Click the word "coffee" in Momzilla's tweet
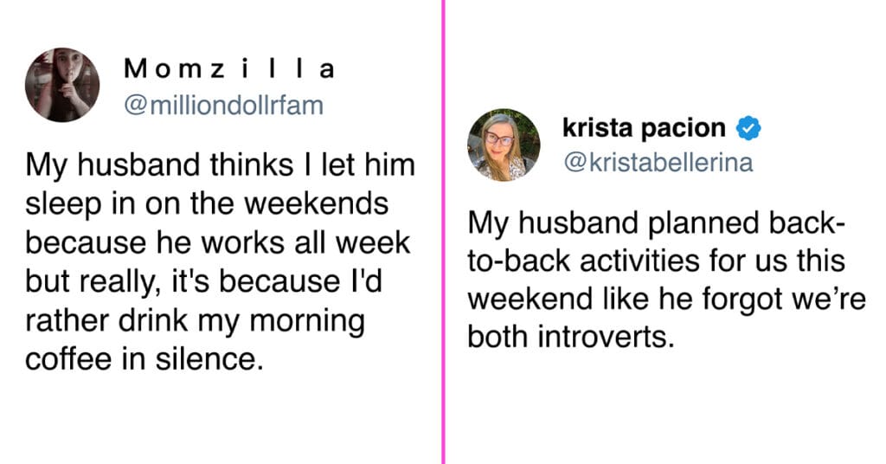886x464 pixels. pos(68,359)
